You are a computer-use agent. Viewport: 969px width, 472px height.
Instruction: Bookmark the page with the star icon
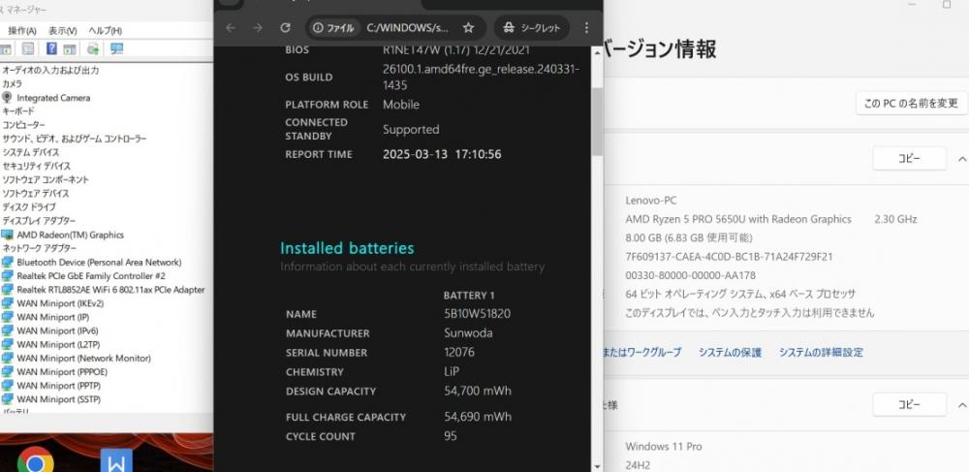[468, 28]
